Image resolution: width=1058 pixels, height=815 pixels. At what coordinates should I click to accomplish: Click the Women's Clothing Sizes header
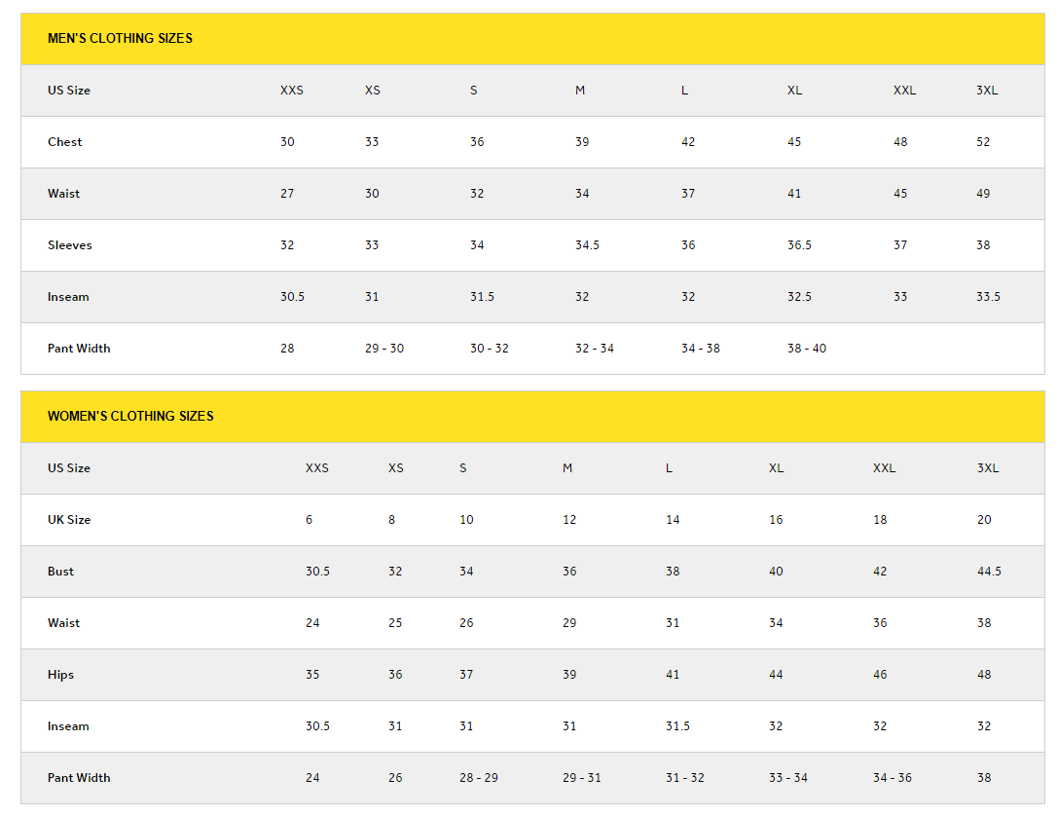point(130,416)
